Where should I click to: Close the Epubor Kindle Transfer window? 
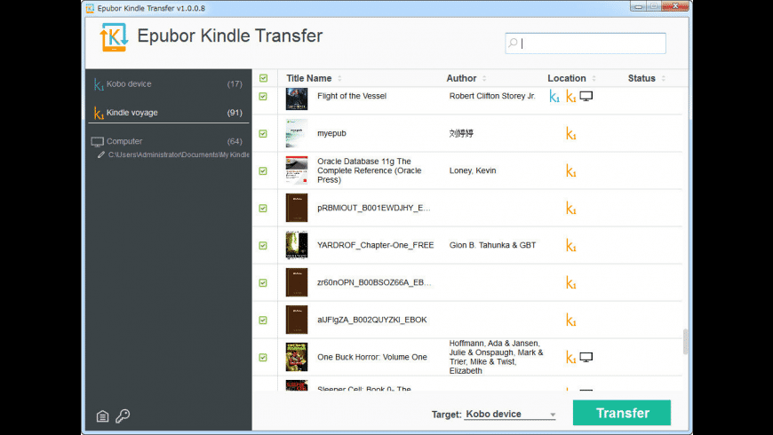(675, 6)
